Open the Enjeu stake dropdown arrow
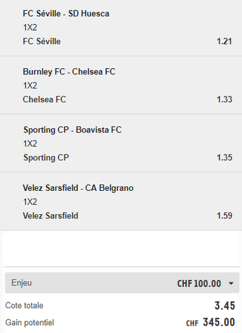Image resolution: width=242 pixels, height=333 pixels. click(231, 283)
